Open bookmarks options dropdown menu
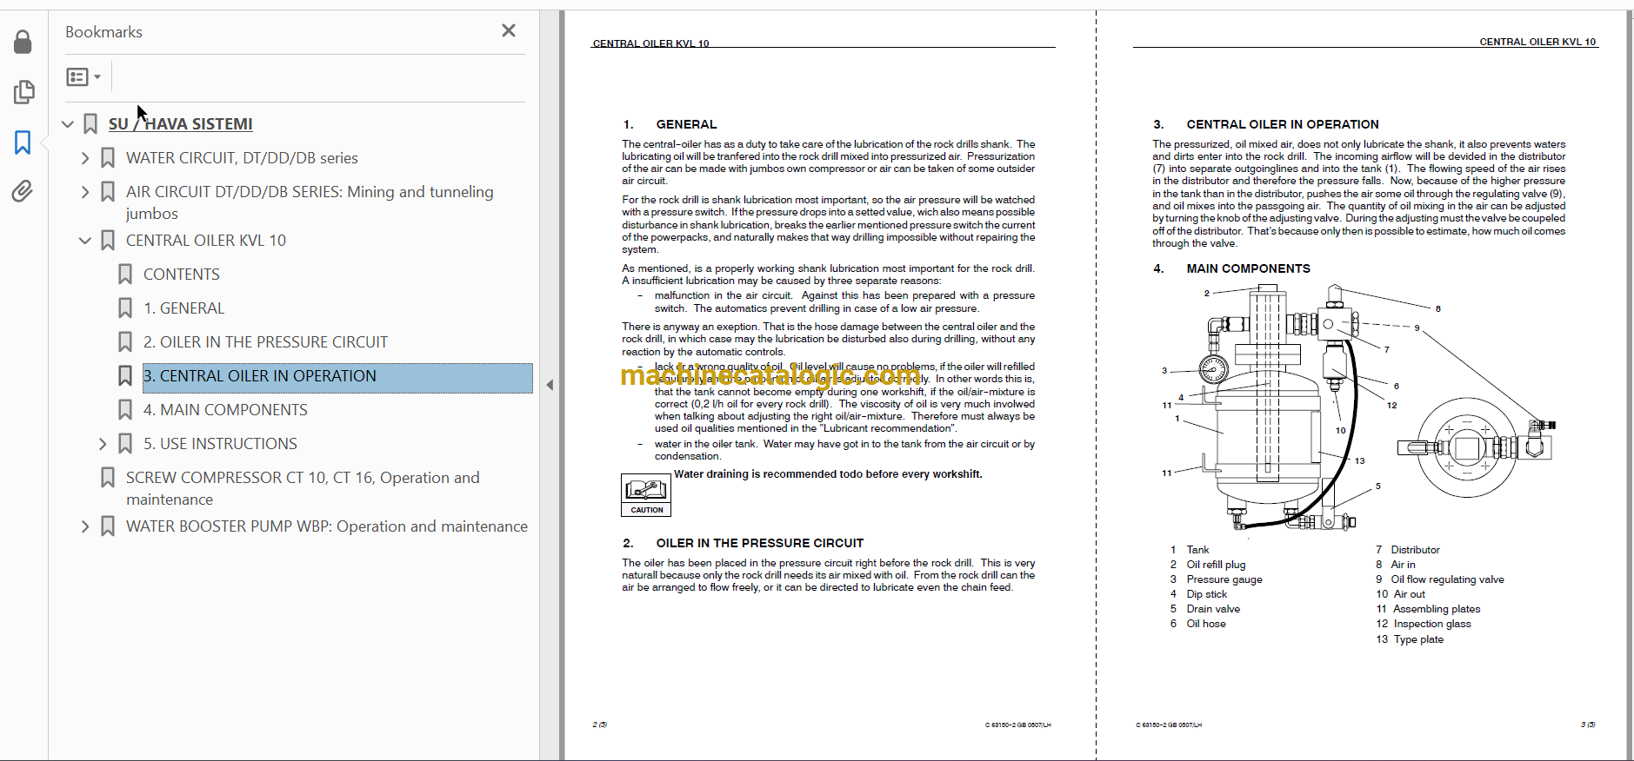Viewport: 1634px width, 761px height. pyautogui.click(x=83, y=77)
